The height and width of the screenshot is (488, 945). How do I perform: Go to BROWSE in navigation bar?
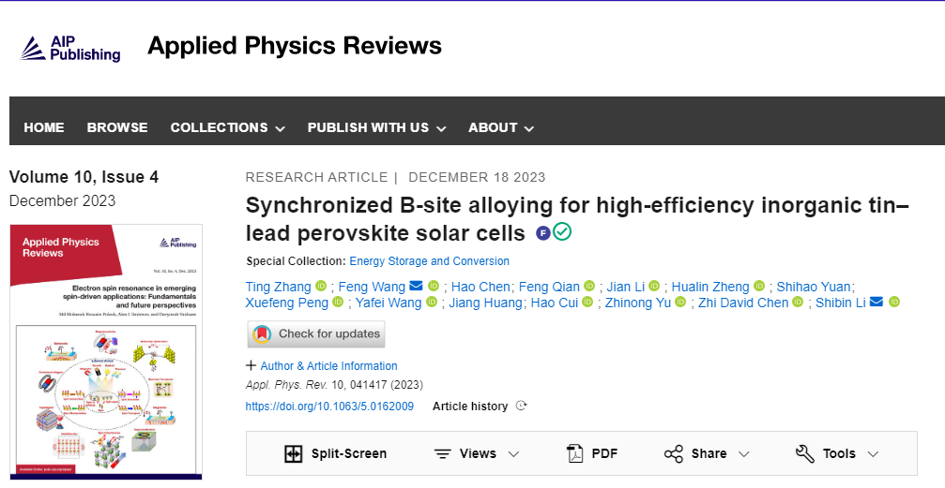tap(117, 127)
